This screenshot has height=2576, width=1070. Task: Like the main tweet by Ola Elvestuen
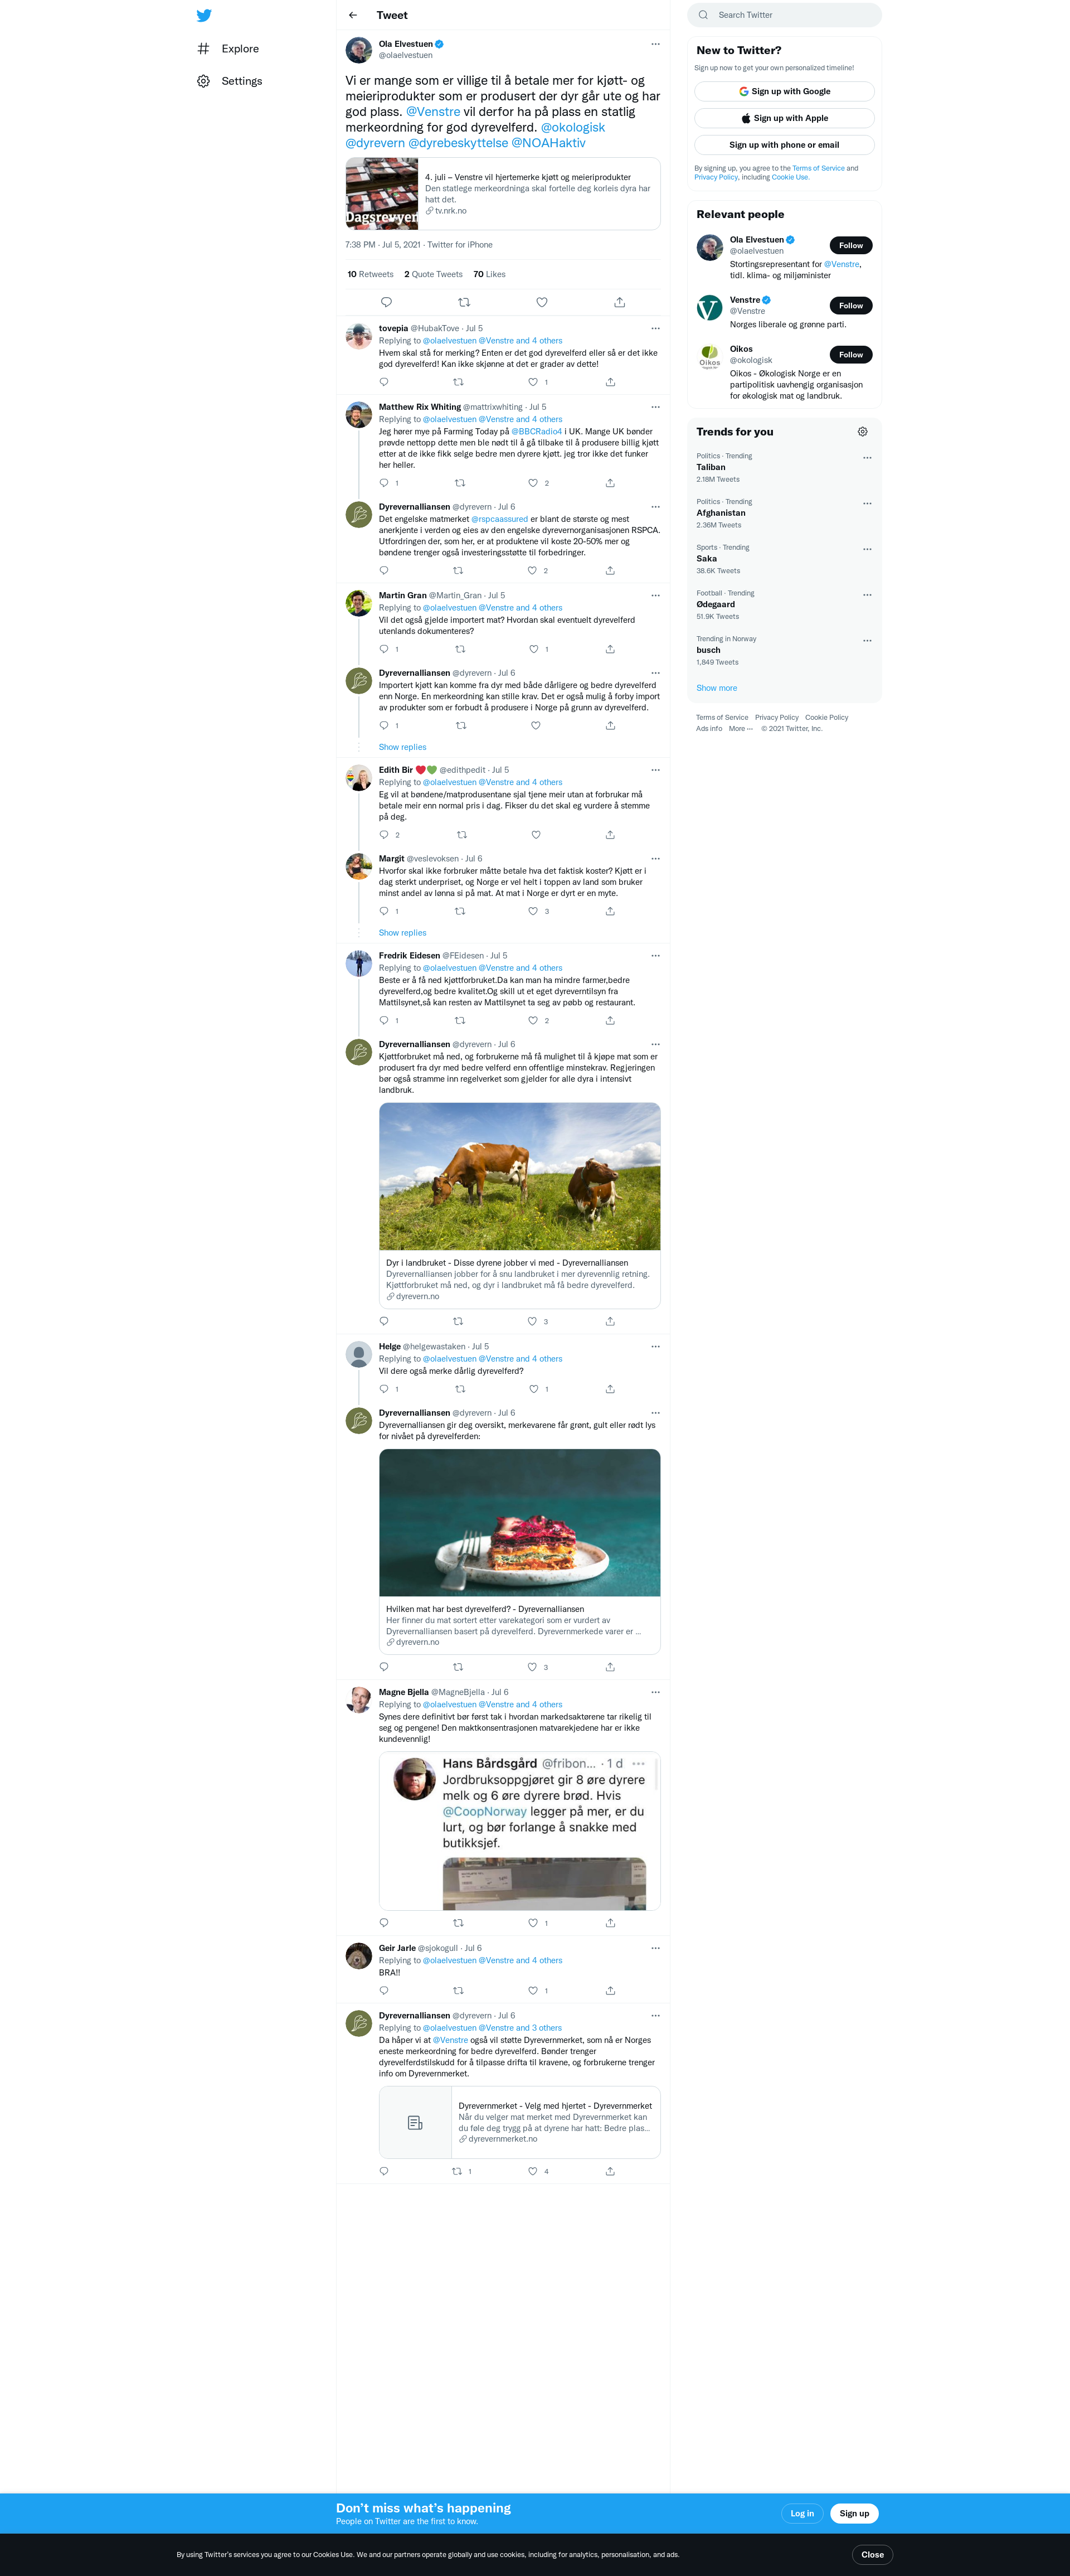coord(542,302)
